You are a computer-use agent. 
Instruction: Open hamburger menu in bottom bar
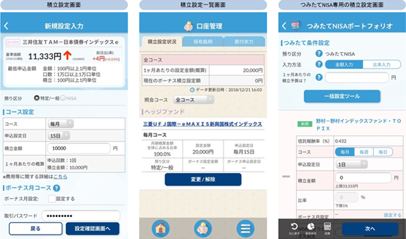pyautogui.click(x=246, y=229)
